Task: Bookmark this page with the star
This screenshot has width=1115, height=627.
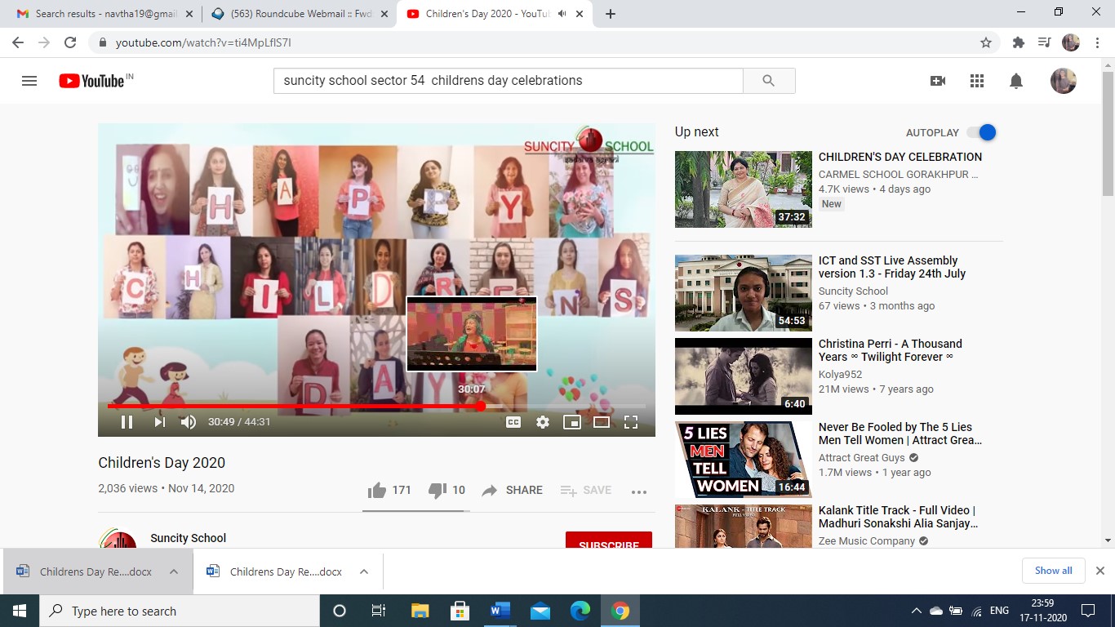Action: click(x=986, y=42)
